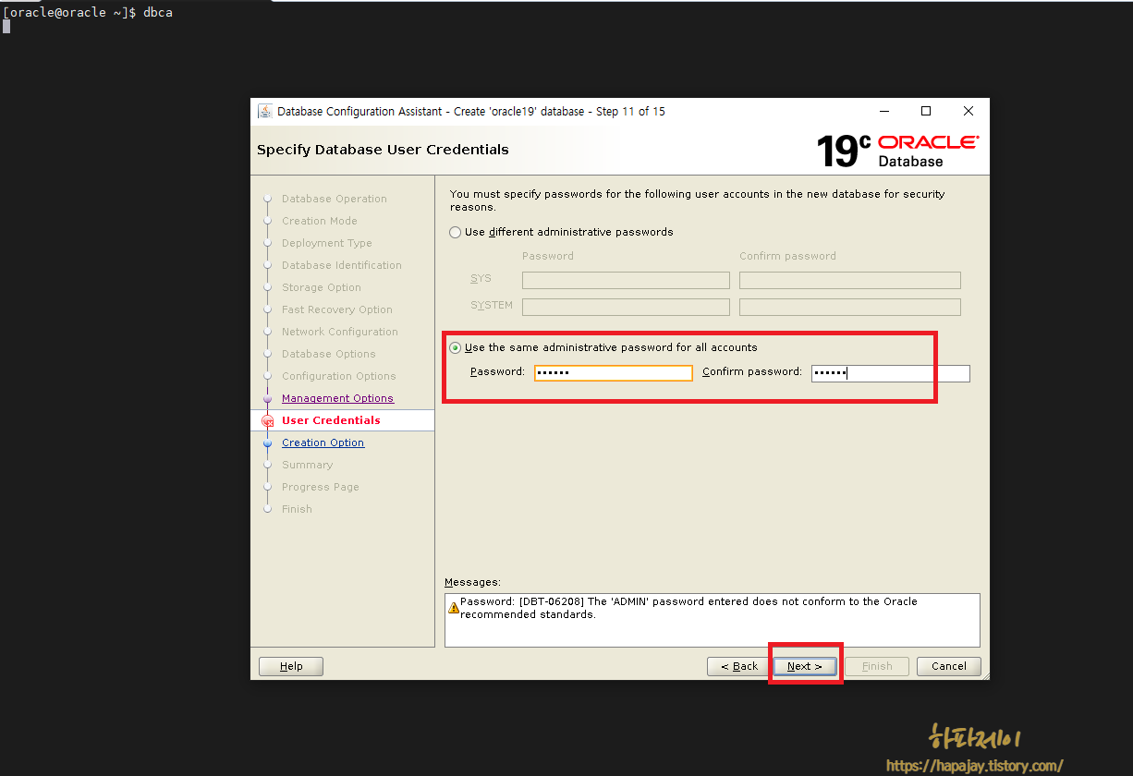Click the Confirm password input field
Image resolution: width=1133 pixels, height=776 pixels.
[x=891, y=372]
